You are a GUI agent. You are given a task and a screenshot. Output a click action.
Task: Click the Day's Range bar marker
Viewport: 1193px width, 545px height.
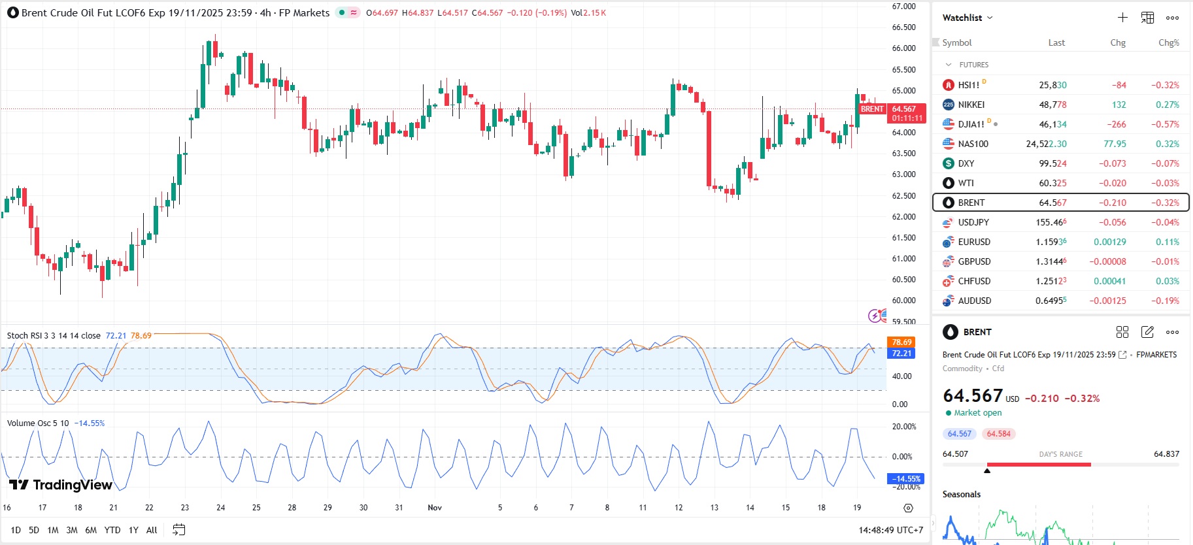point(987,470)
